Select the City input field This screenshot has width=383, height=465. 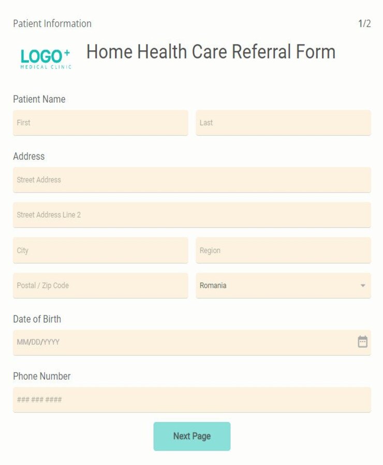click(x=100, y=250)
